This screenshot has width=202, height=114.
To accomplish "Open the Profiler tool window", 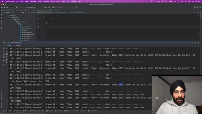I will click(x=76, y=111).
